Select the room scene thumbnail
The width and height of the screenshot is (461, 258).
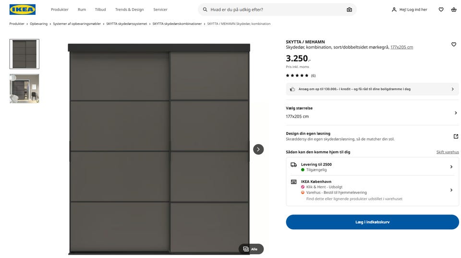pos(24,89)
